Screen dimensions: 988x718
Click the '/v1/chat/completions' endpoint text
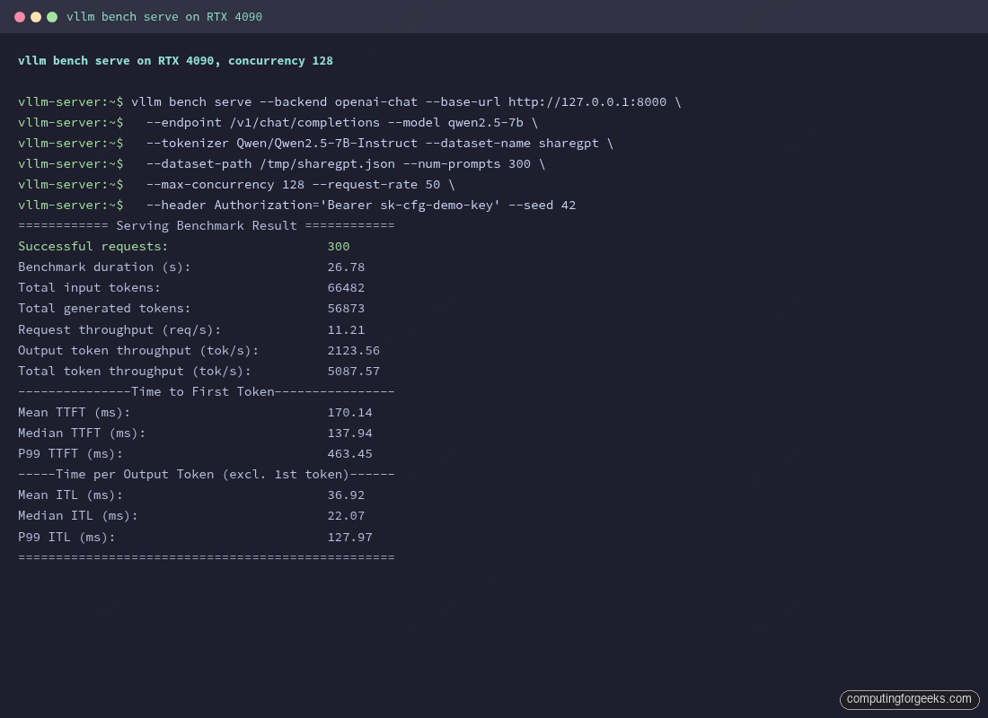(x=304, y=122)
